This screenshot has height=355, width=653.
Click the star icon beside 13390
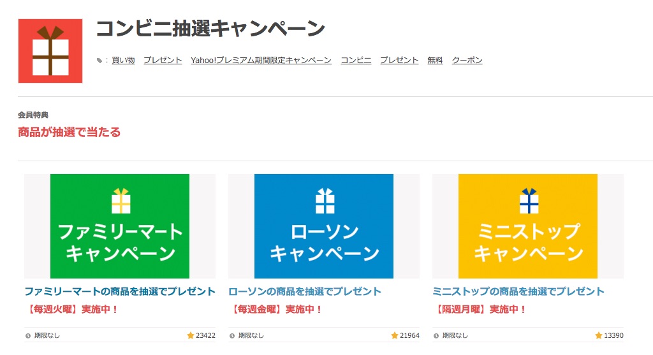point(598,335)
